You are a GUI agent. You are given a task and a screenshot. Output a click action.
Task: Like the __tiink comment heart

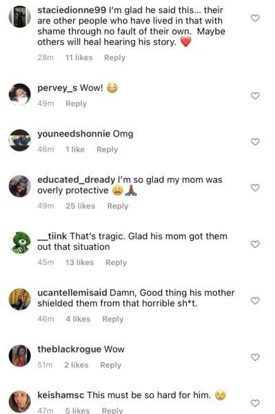(255, 244)
